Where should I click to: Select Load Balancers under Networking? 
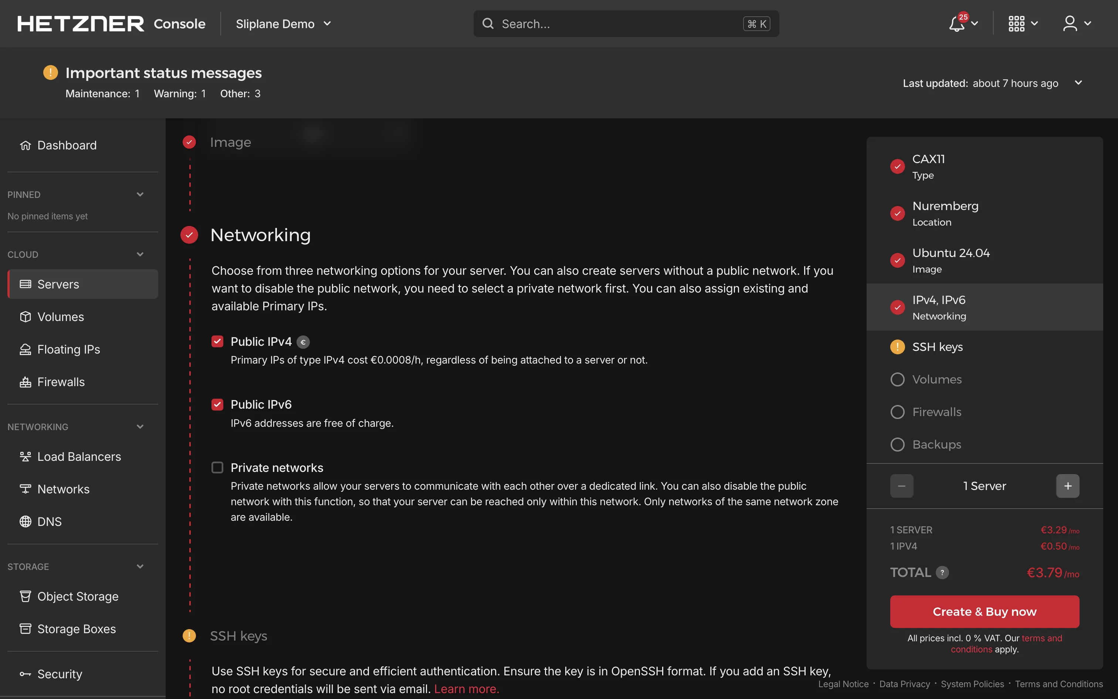pyautogui.click(x=78, y=456)
